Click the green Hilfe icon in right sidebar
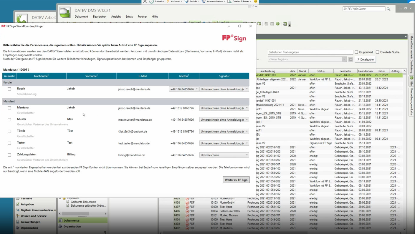415x234 pixels. (412, 78)
